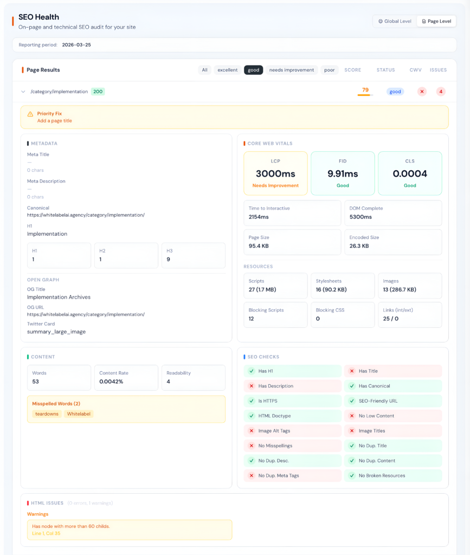Click the green check icon beside Is HTTPS
The height and width of the screenshot is (555, 470).
[250, 401]
